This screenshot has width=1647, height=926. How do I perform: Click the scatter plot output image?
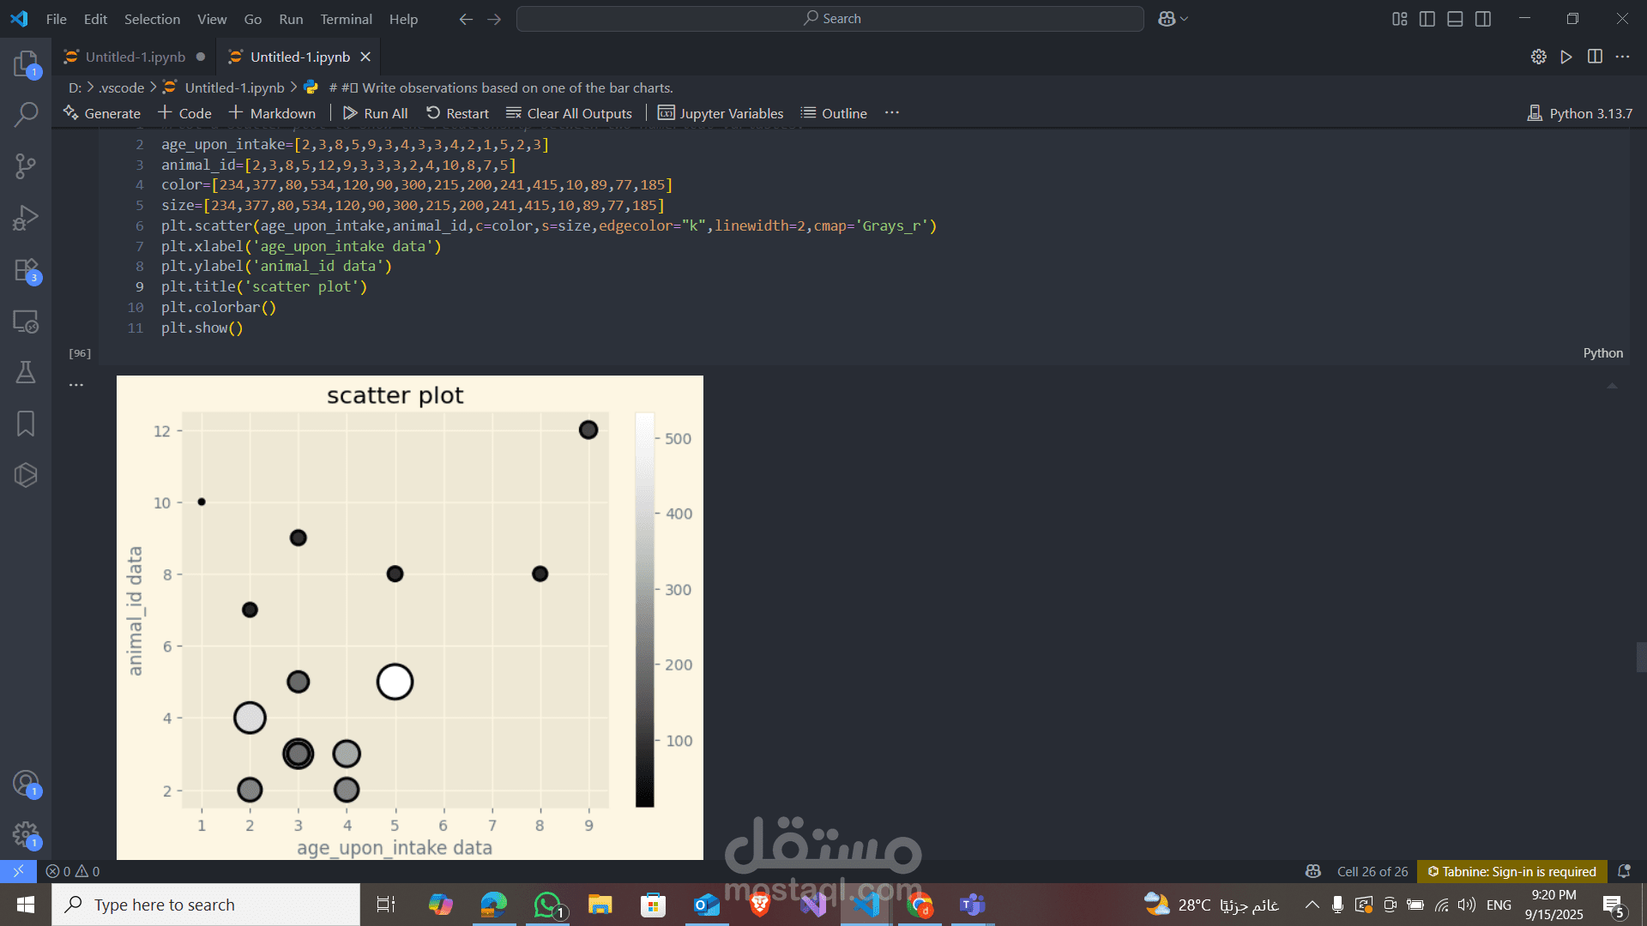tap(410, 617)
